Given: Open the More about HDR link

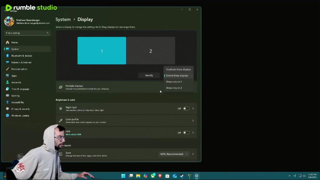Looking at the screenshot, I should 73,134.
